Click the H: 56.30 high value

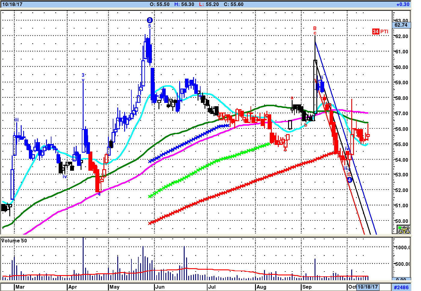pyautogui.click(x=184, y=4)
